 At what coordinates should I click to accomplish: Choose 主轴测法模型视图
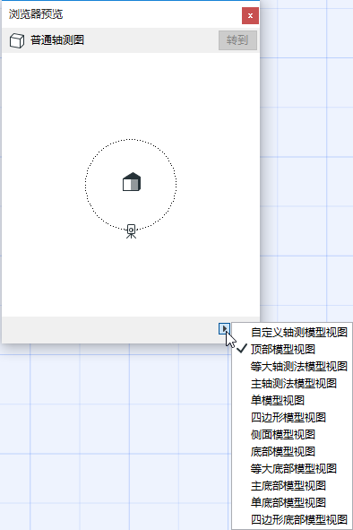coord(292,383)
